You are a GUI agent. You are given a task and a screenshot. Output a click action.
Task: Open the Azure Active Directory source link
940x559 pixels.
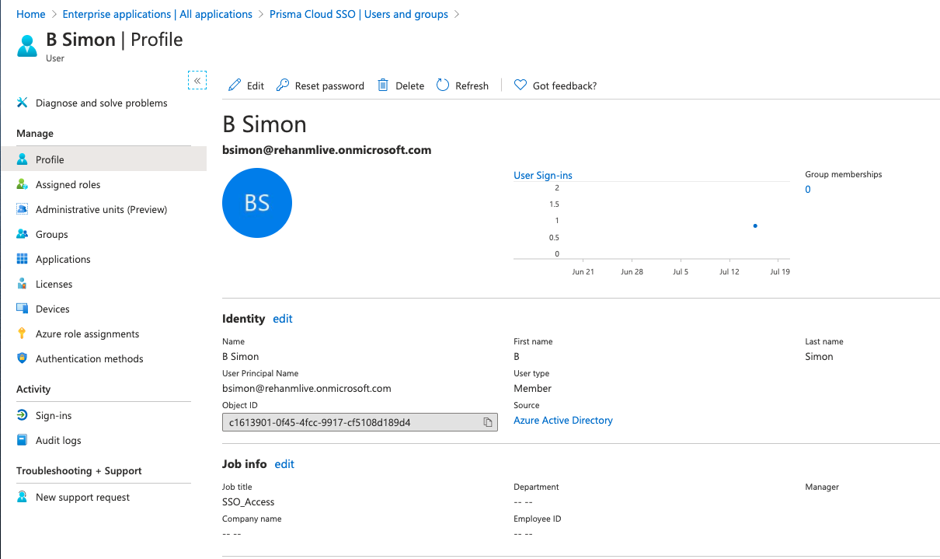point(563,420)
